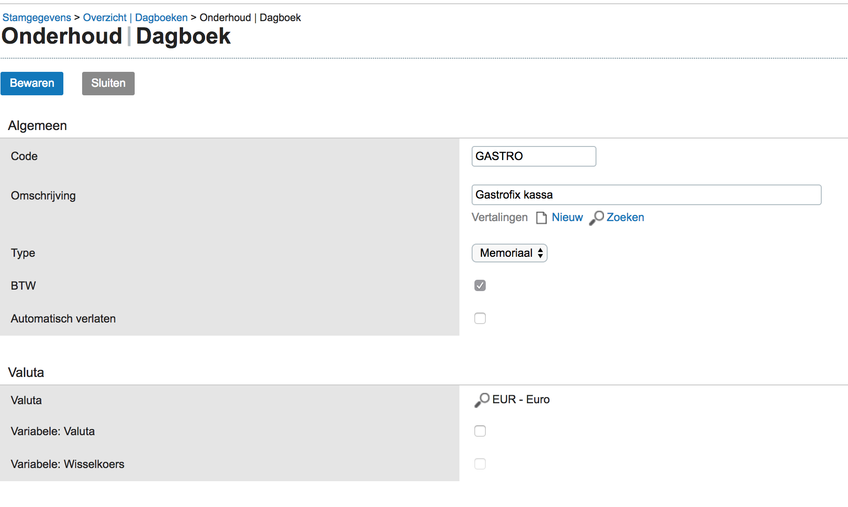This screenshot has width=848, height=507.
Task: Enable the Automatisch verlaten checkbox
Action: tap(480, 318)
